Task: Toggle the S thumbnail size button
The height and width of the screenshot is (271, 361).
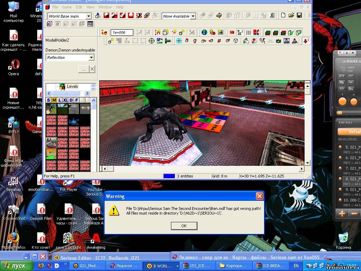Action: pyautogui.click(x=48, y=100)
